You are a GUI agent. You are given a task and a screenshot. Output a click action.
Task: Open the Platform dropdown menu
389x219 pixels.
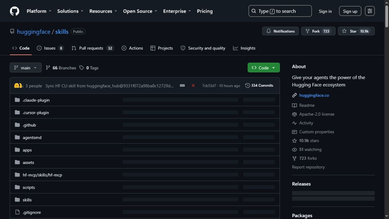[x=39, y=11]
